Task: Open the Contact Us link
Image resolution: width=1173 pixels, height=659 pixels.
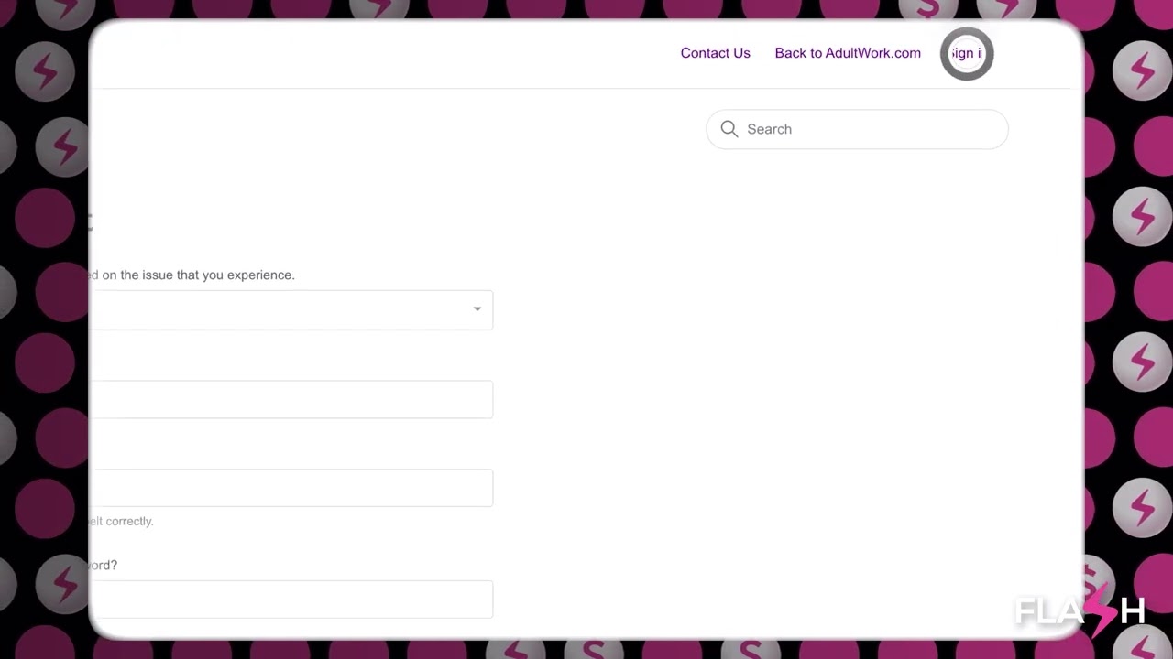Action: [715, 53]
